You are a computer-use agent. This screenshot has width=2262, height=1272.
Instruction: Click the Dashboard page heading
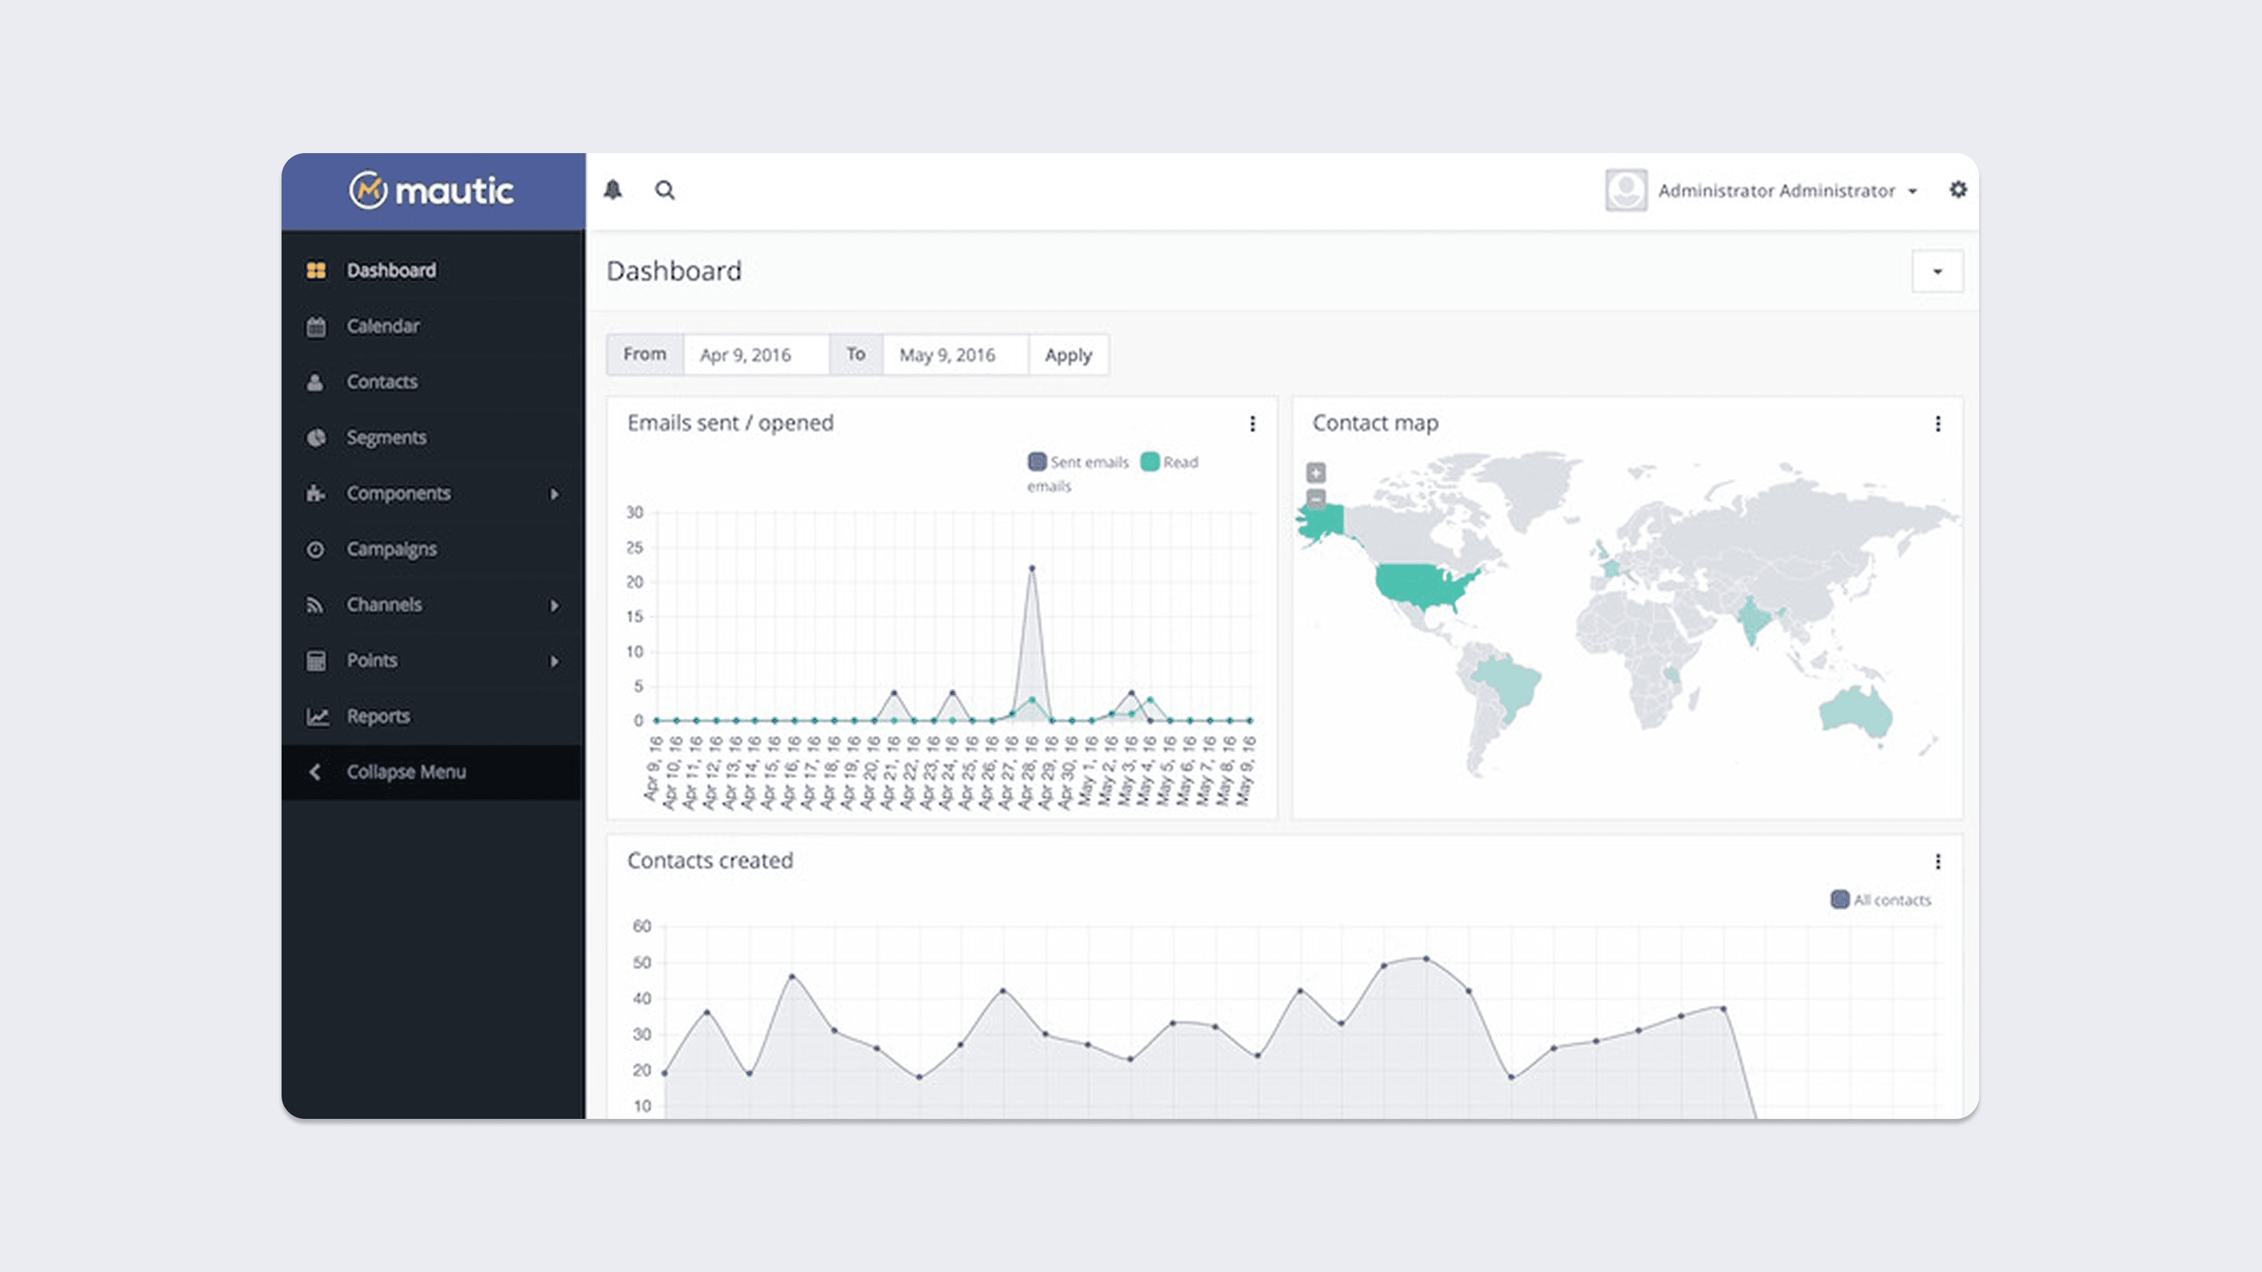pos(673,271)
